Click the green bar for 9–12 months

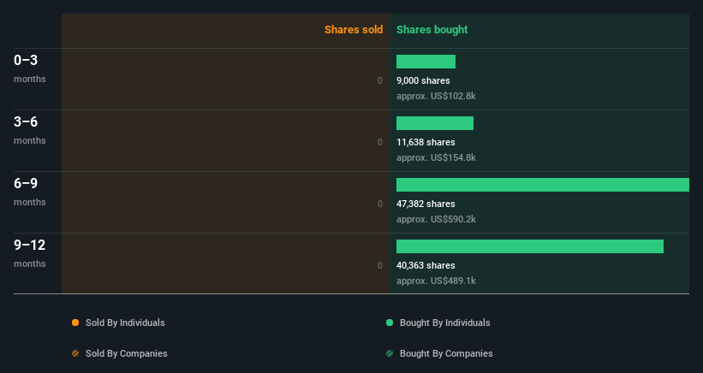(530, 246)
